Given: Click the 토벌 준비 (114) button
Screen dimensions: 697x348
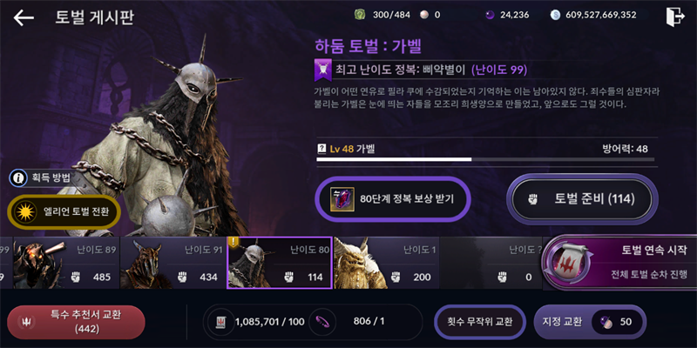Looking at the screenshot, I should [583, 199].
